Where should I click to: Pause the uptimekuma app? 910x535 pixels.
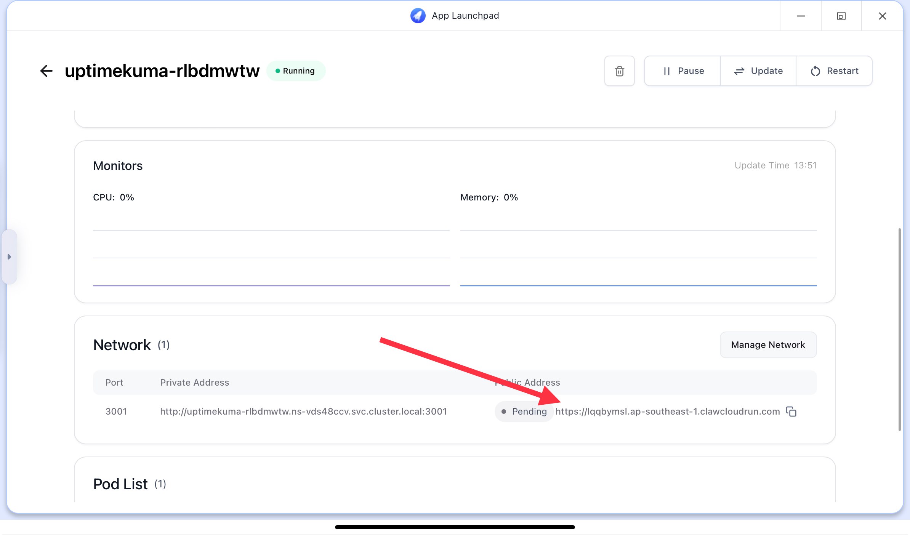[683, 71]
